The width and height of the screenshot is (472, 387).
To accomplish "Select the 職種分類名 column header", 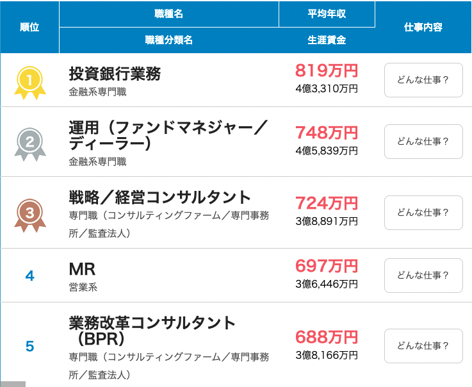I will 169,40.
